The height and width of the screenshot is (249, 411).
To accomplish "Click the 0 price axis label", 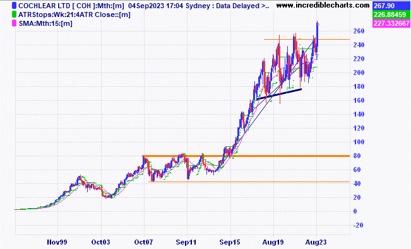I will (355, 212).
